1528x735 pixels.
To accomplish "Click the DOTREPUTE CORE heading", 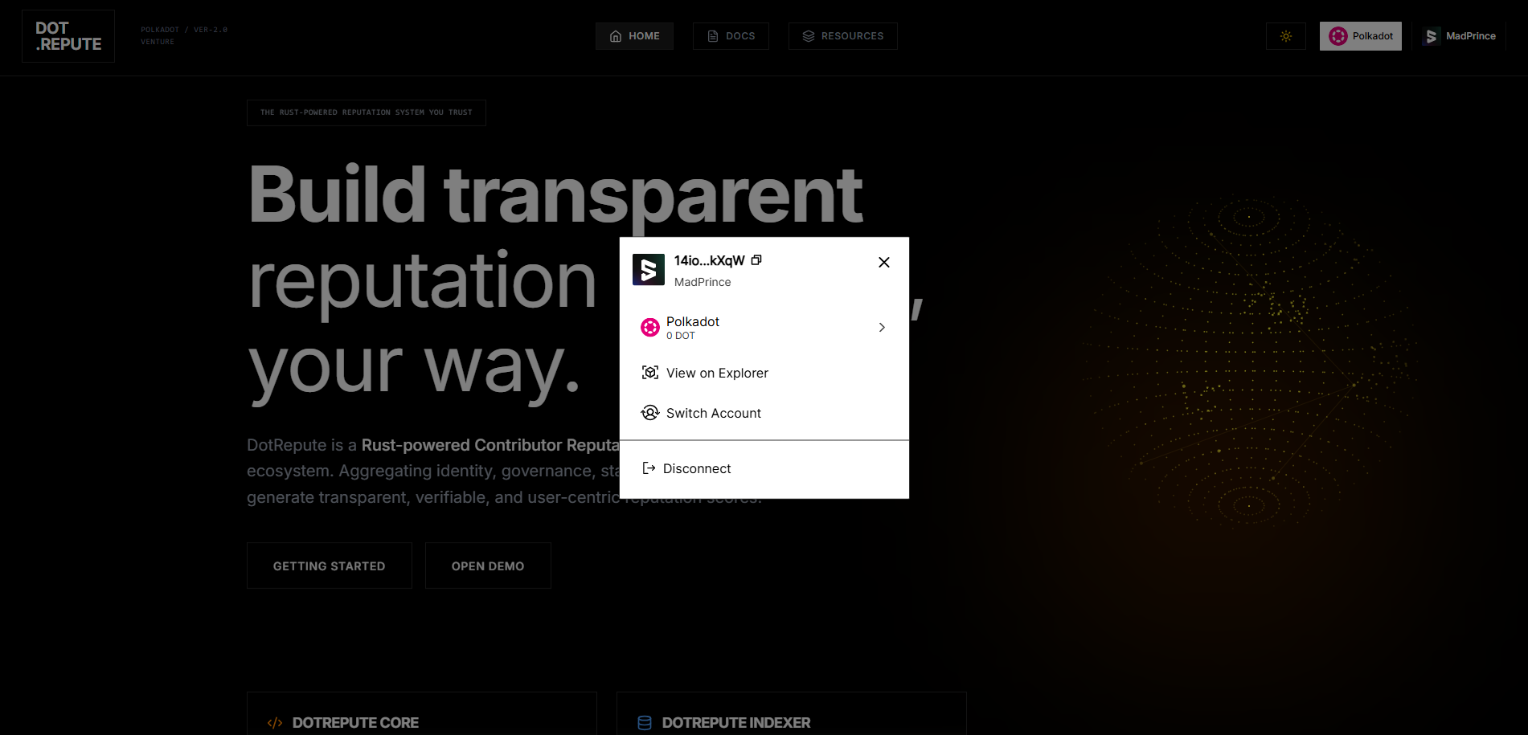I will (355, 723).
